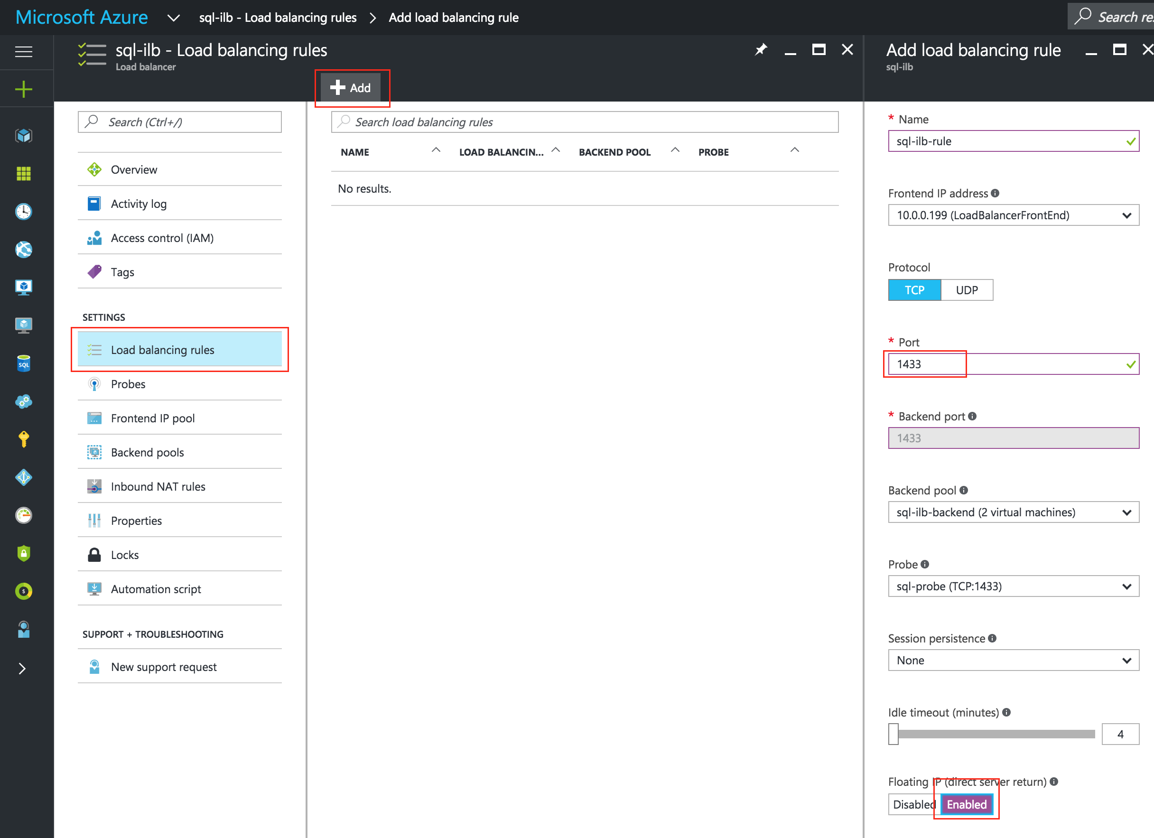The width and height of the screenshot is (1154, 838).
Task: Set Floating IP to Enabled
Action: (x=966, y=804)
